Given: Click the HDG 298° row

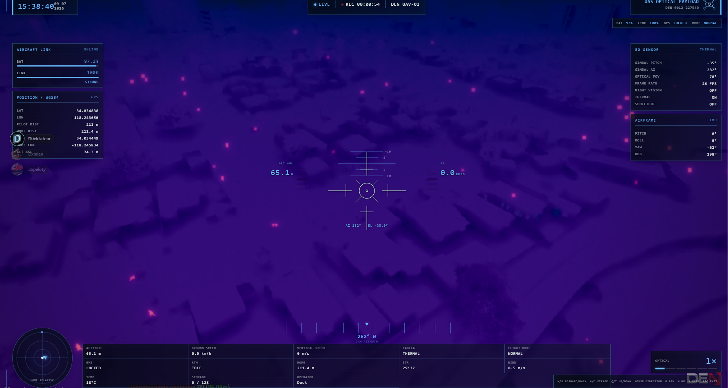Looking at the screenshot, I should 676,154.
